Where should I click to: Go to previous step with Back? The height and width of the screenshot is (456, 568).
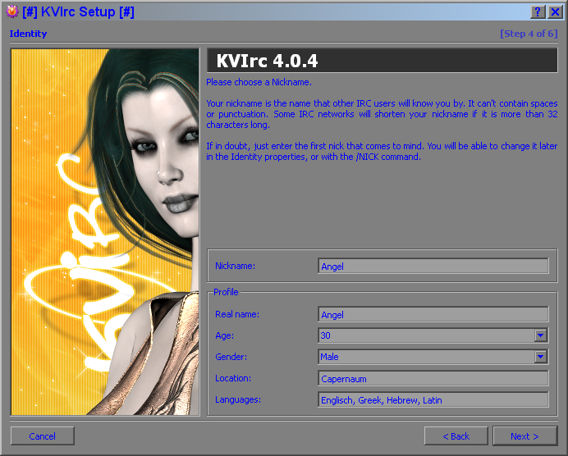tap(456, 436)
